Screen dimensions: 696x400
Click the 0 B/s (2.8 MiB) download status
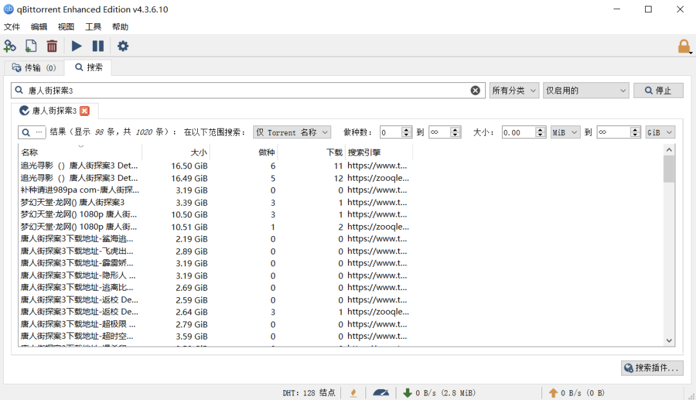445,393
